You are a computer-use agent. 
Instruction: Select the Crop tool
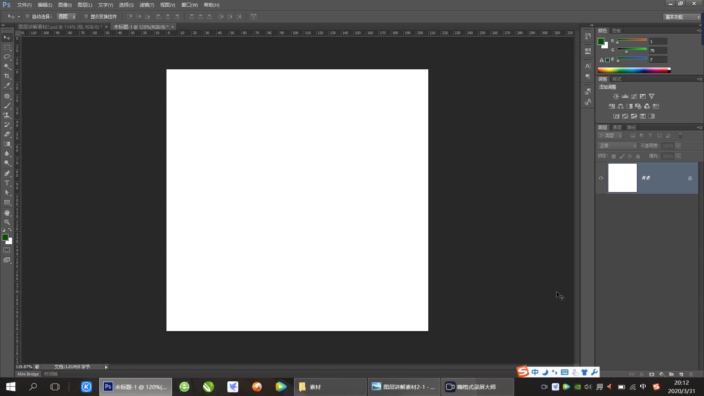pos(7,76)
